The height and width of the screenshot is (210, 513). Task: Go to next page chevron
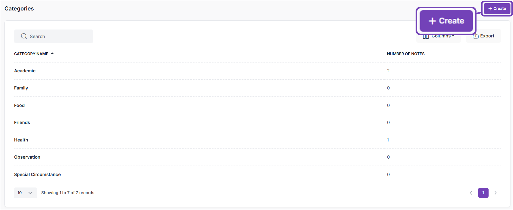496,193
